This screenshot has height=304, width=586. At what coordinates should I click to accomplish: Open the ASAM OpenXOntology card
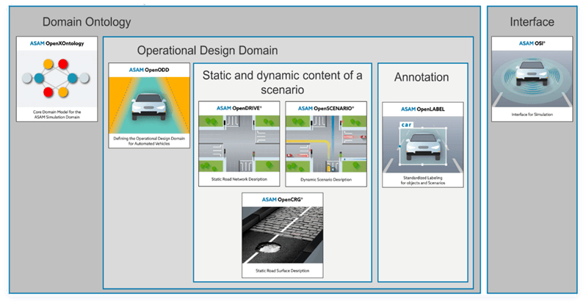57,79
